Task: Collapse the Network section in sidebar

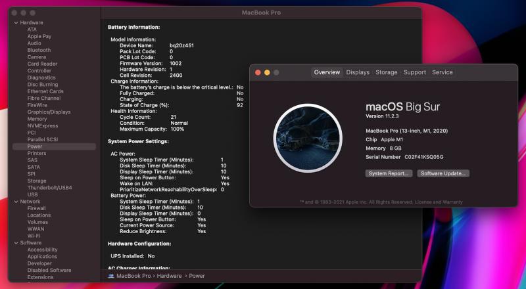Action: [x=16, y=202]
